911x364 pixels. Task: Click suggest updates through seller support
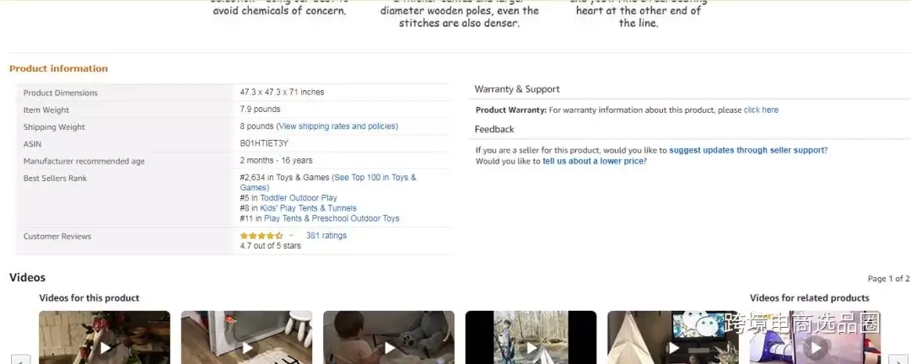coord(748,150)
